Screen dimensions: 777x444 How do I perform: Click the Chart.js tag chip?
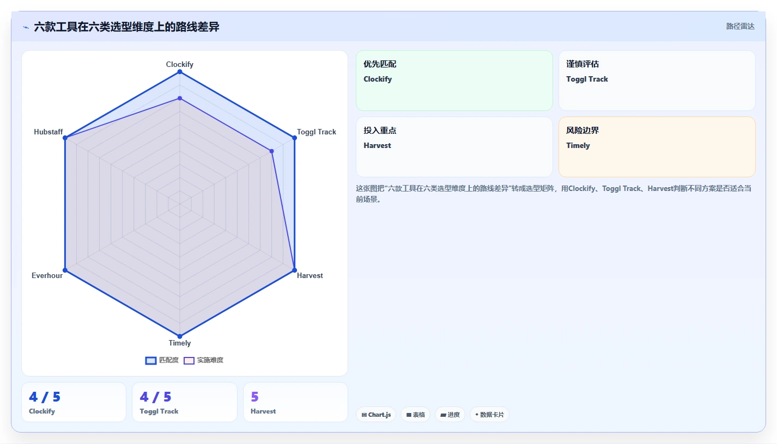coord(377,415)
